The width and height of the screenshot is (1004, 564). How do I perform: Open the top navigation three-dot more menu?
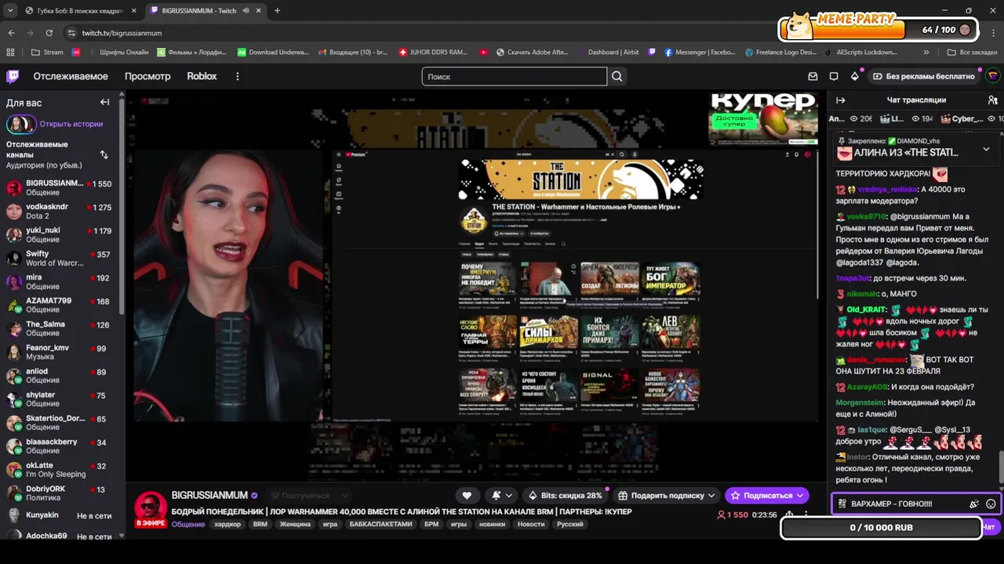pos(237,76)
